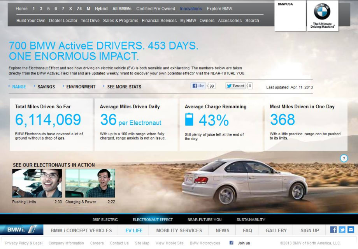Open the FAQ tab

tap(247, 230)
